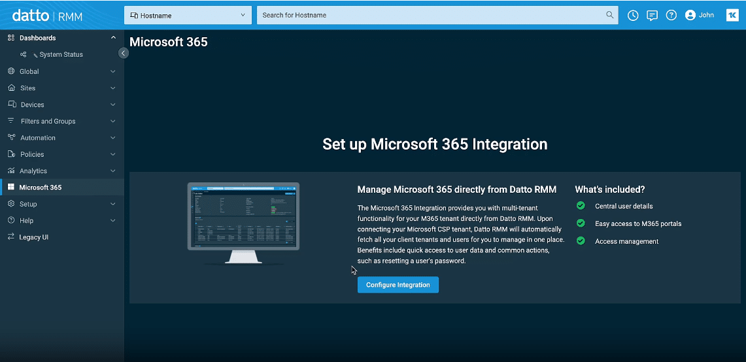Screen dimensions: 746x362
Task: Collapse the Dashboards section chevron
Action: click(113, 38)
